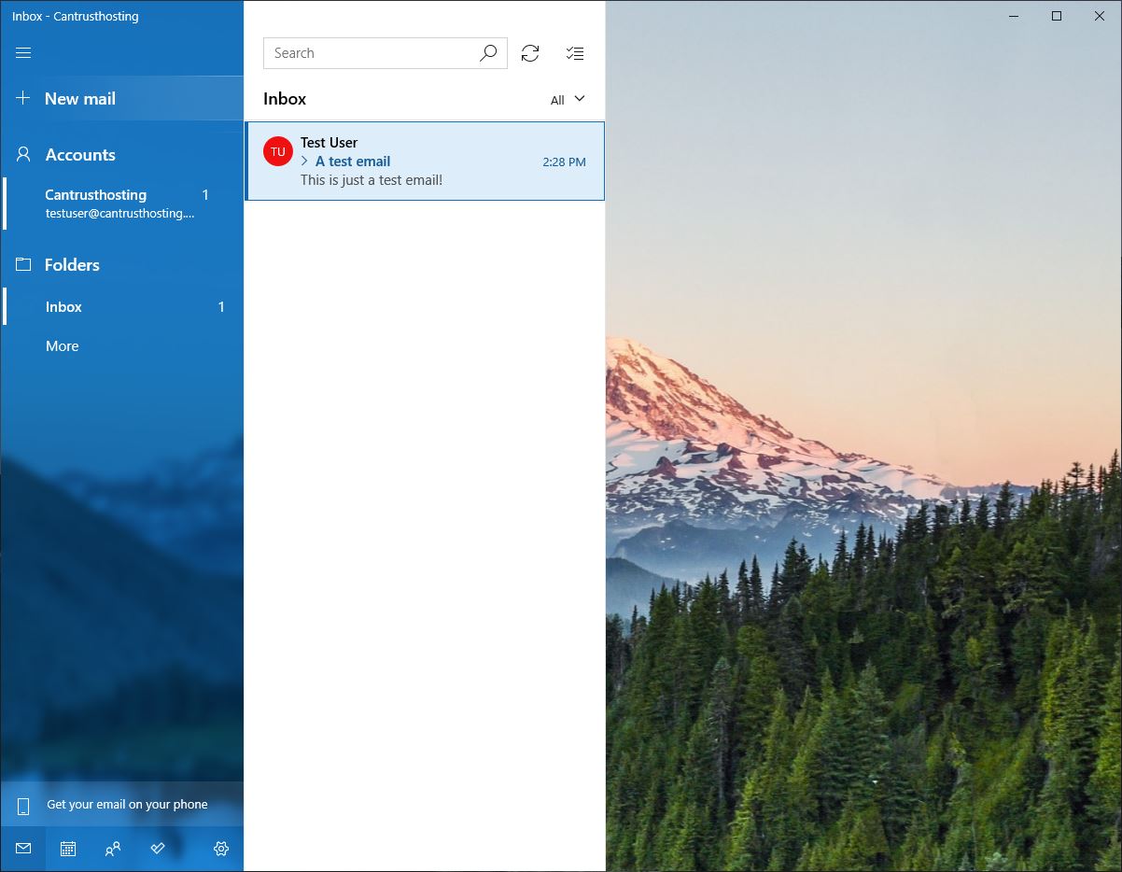This screenshot has height=872, width=1122.
Task: Click the TU sender avatar
Action: point(278,151)
